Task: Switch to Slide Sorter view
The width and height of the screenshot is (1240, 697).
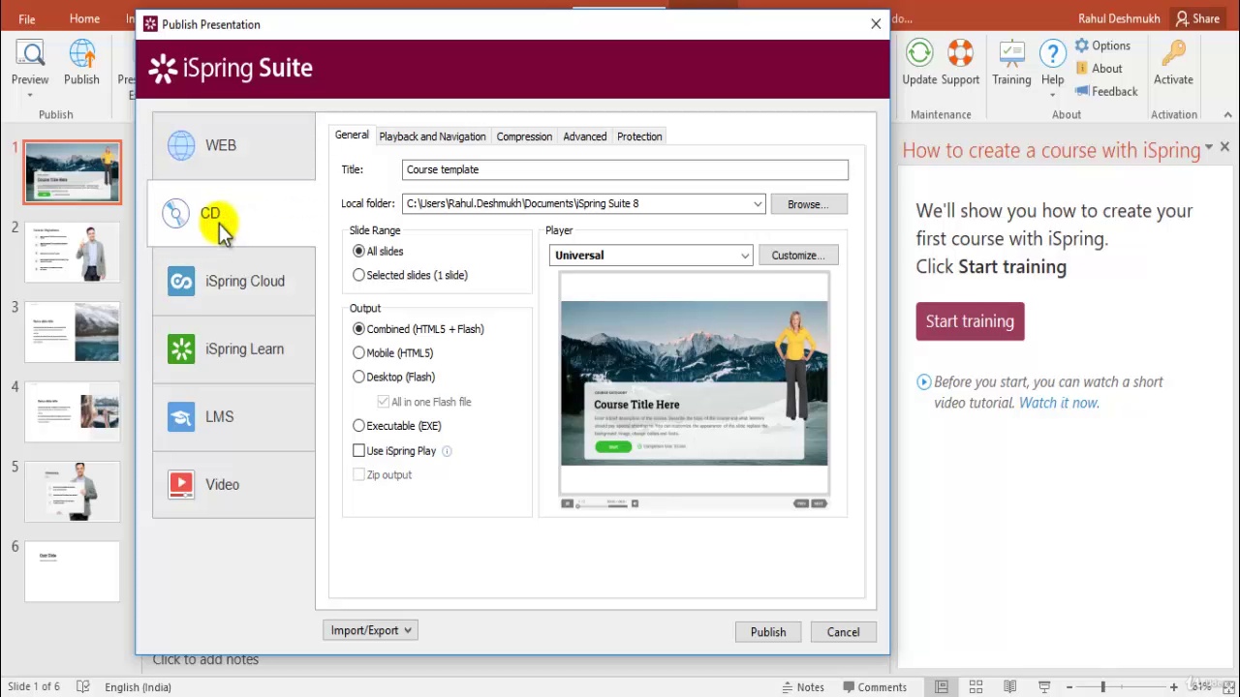Action: click(976, 687)
